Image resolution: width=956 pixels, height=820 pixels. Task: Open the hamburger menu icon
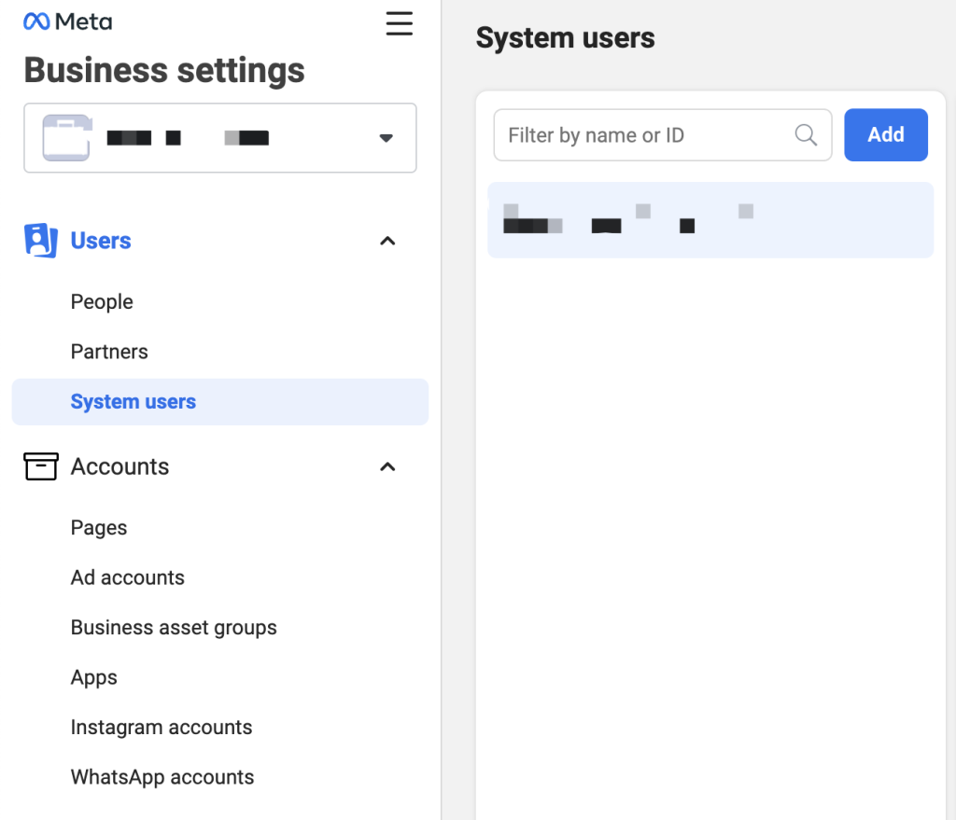[x=400, y=23]
